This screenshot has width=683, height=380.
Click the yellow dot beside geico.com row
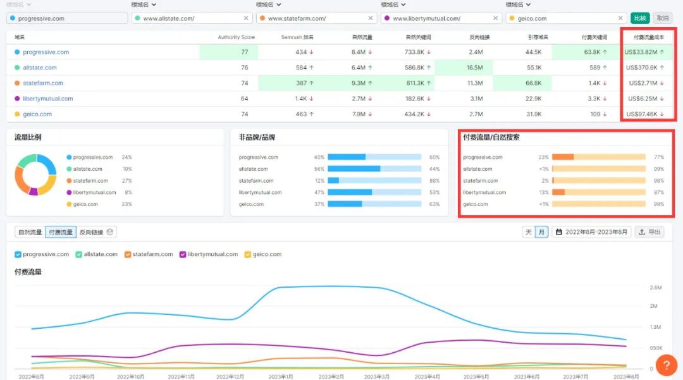tap(17, 114)
